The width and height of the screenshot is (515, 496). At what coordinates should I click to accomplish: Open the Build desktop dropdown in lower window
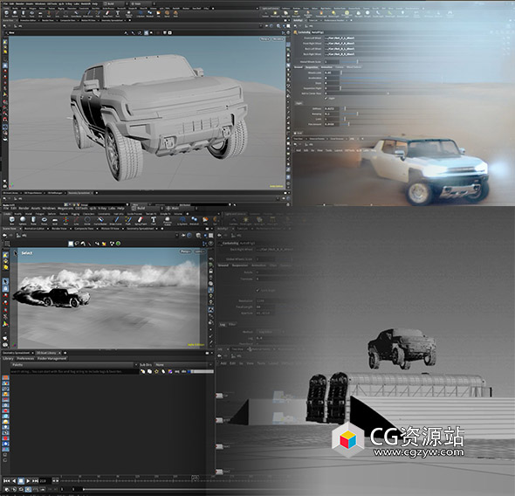click(148, 208)
